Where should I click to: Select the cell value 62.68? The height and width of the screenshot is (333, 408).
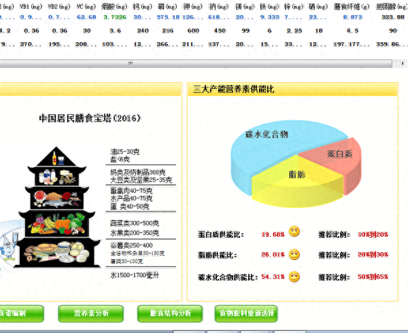click(86, 17)
